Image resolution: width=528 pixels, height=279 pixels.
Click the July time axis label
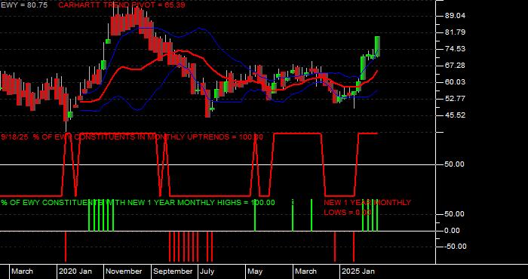[x=207, y=271]
